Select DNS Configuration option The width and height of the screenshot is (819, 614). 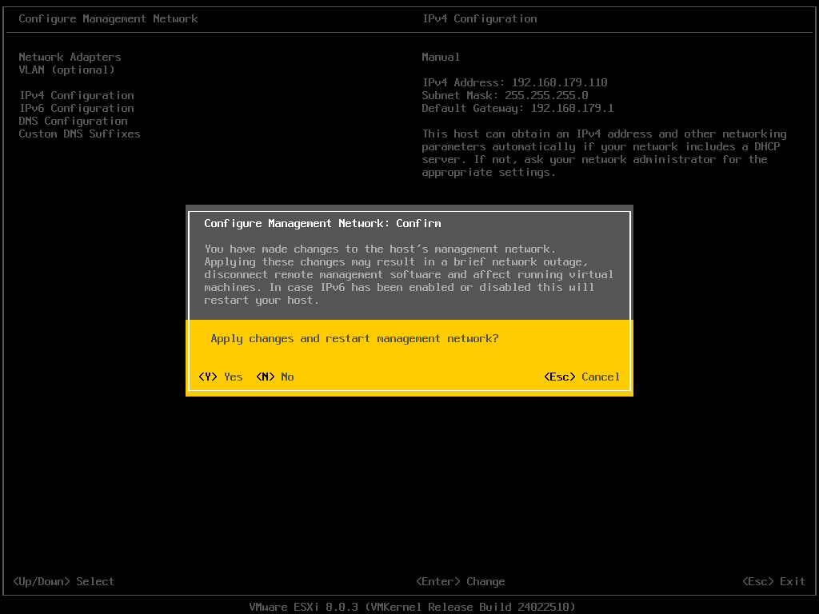73,121
